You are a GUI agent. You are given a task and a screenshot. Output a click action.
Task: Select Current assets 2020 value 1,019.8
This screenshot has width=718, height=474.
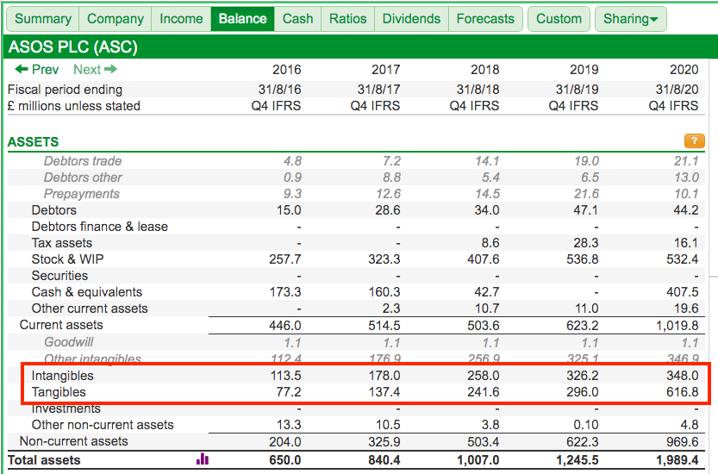[x=677, y=326]
